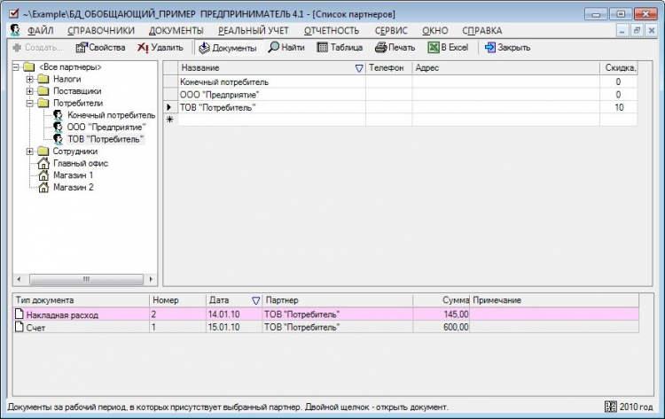Click the application icon beside ФАЙЛ menu

(x=15, y=30)
